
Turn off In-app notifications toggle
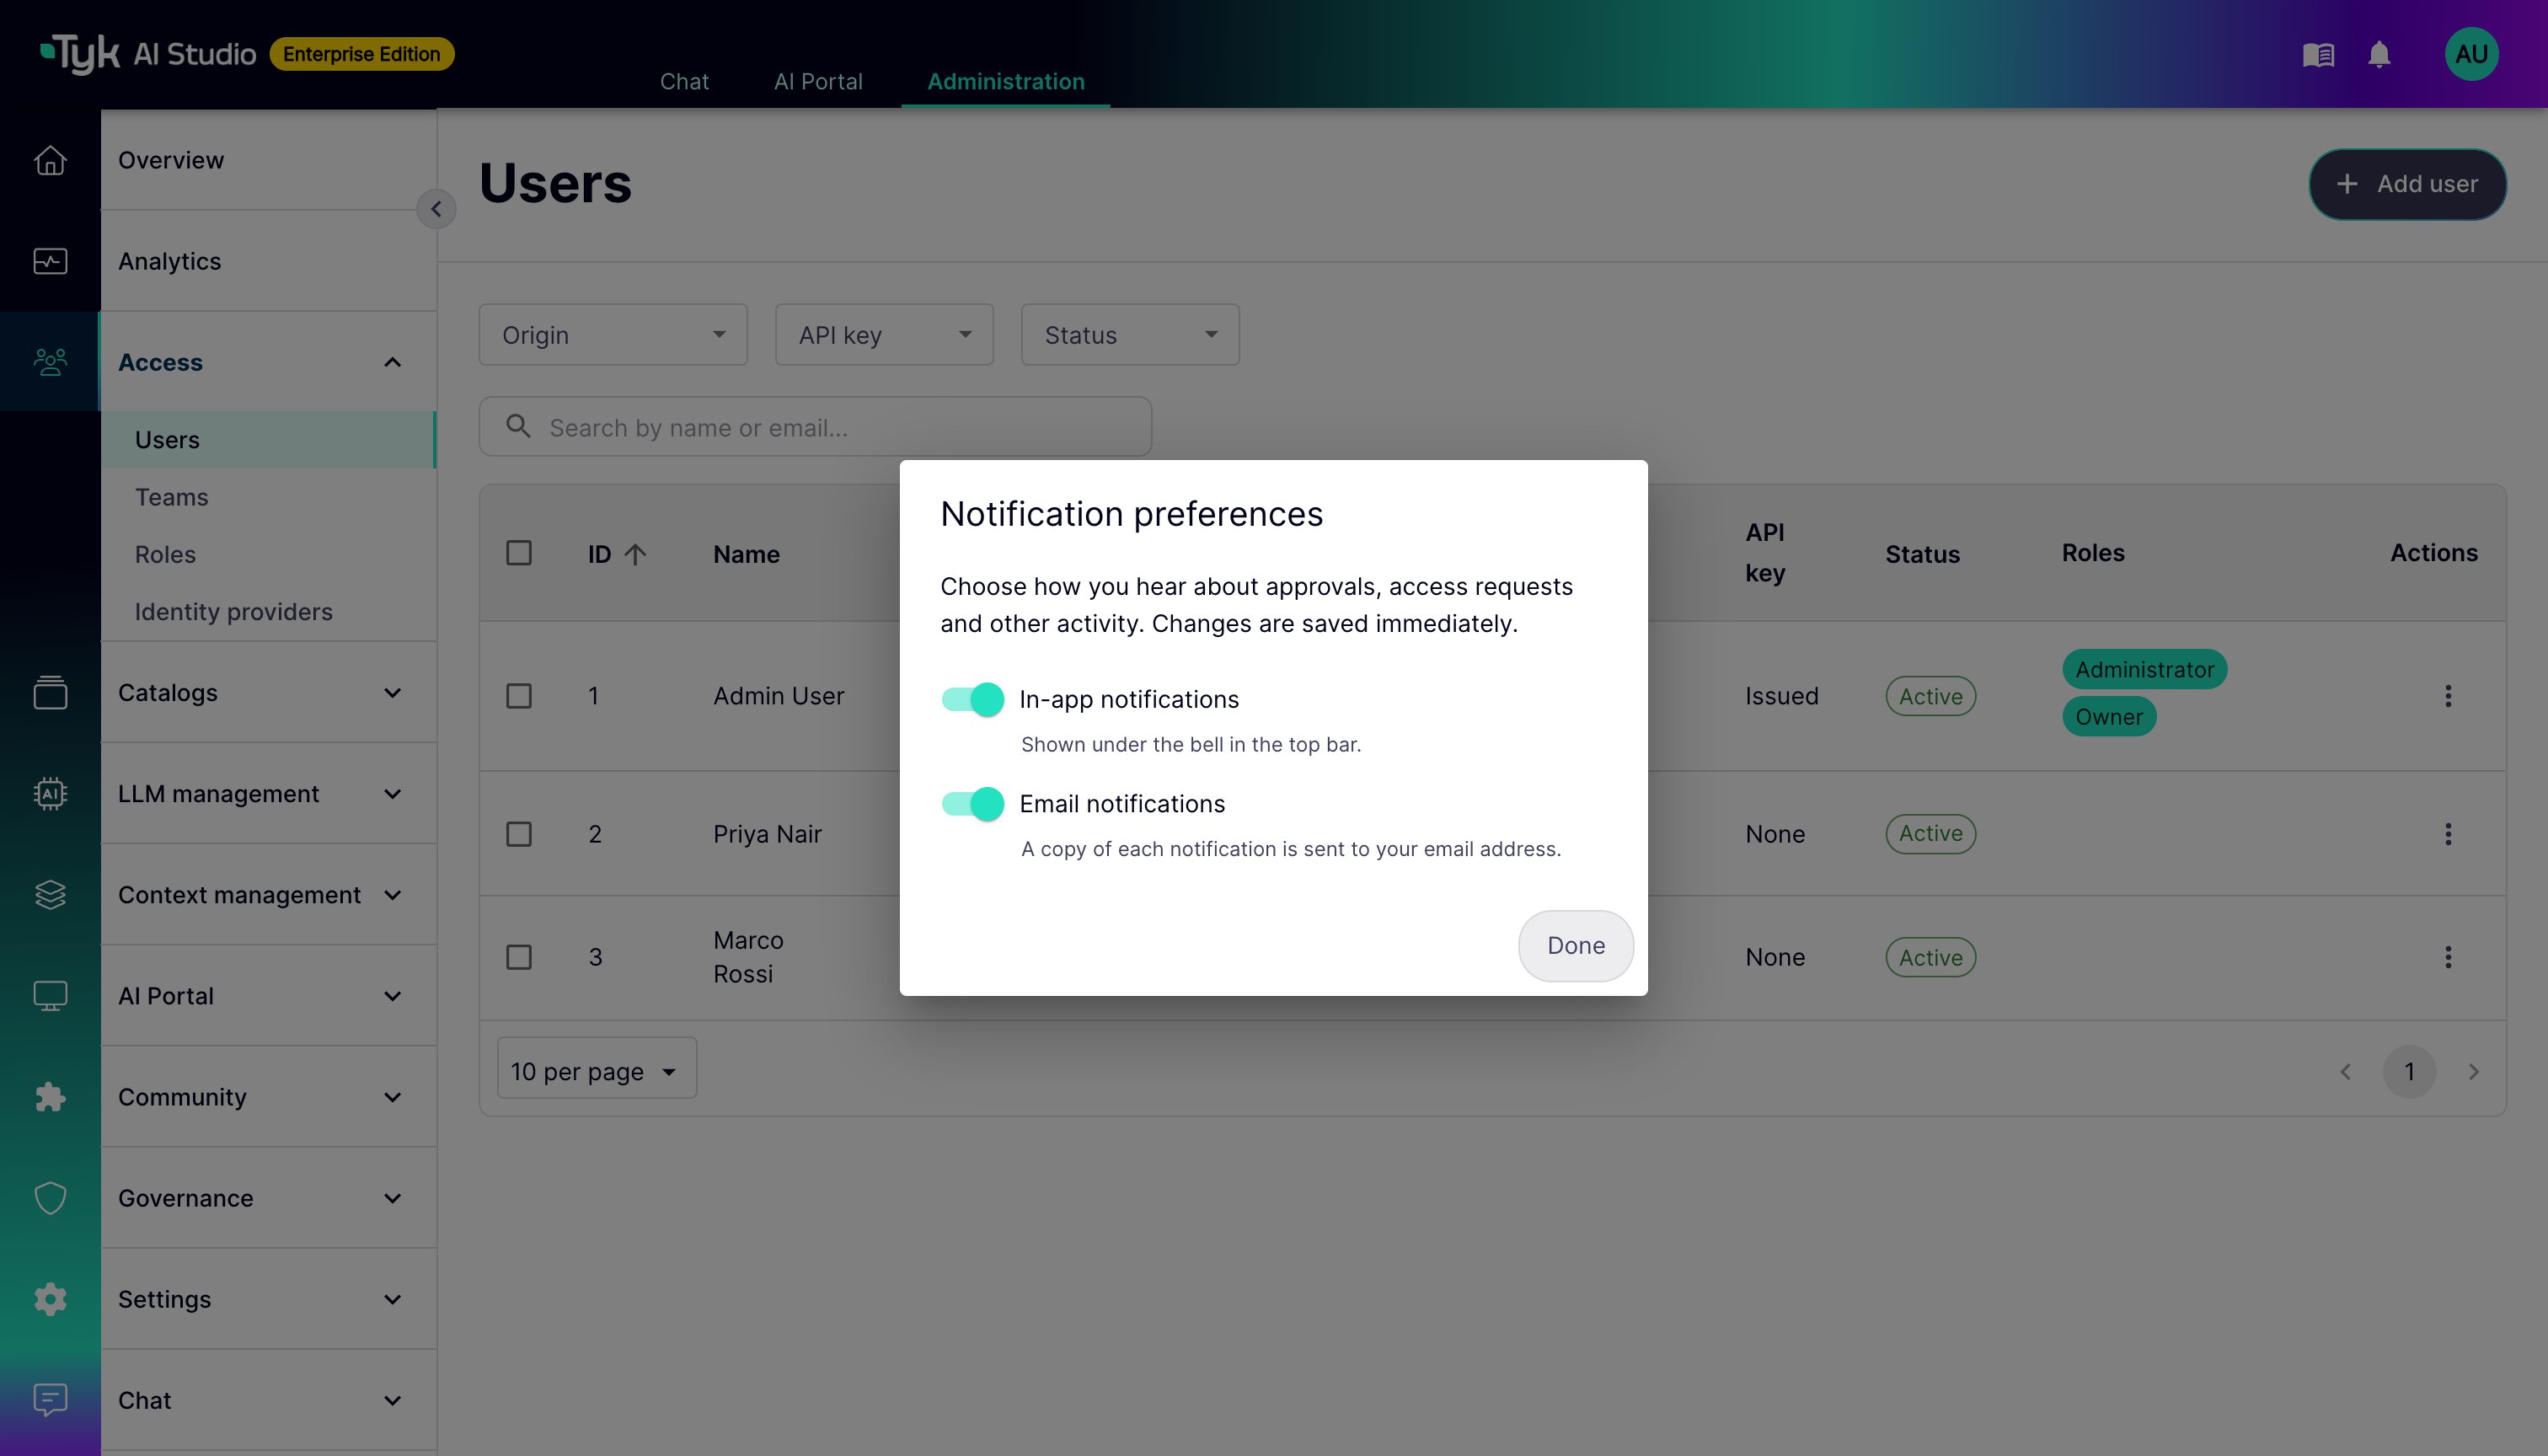tap(972, 699)
